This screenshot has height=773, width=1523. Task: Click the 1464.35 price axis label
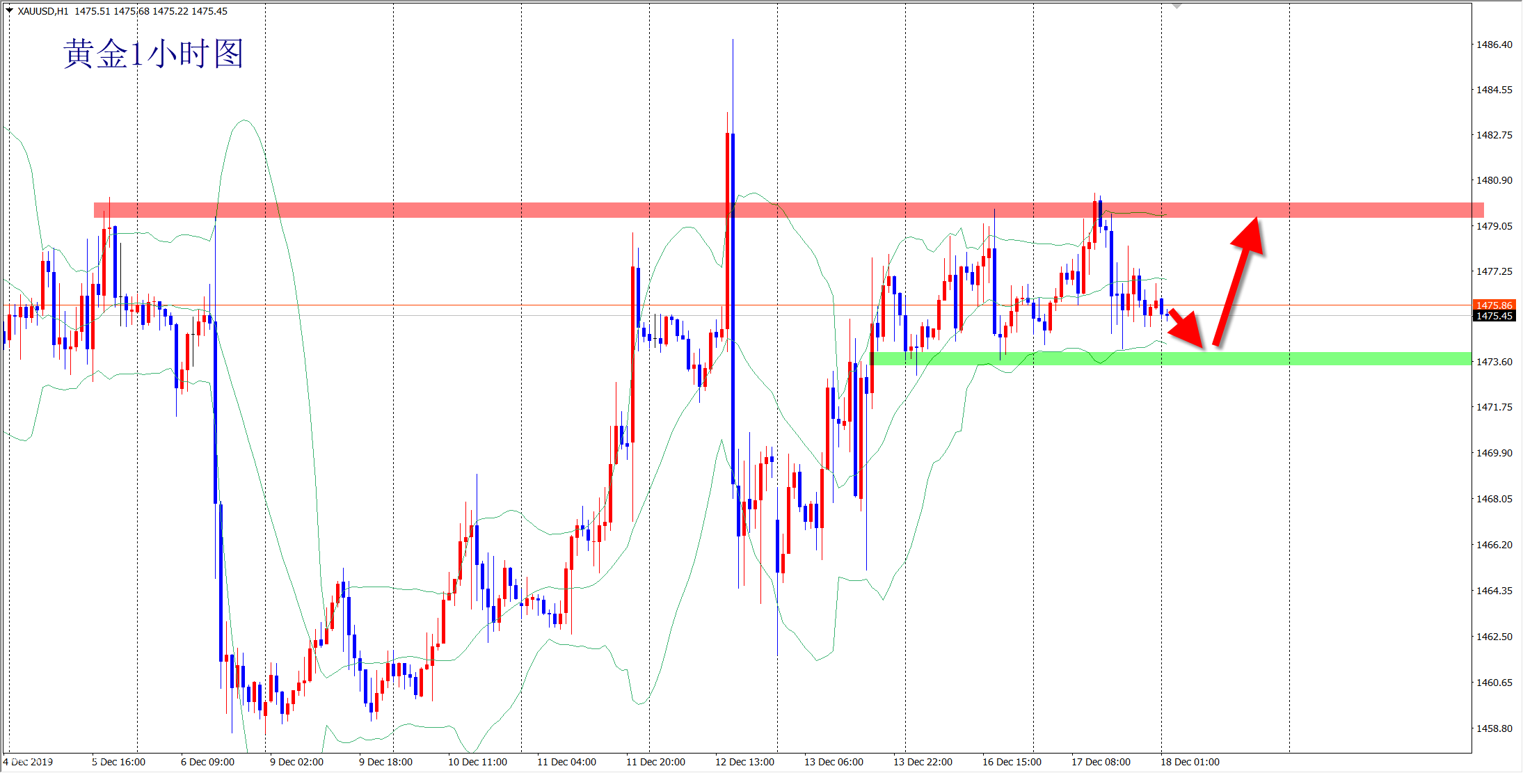pos(1494,591)
